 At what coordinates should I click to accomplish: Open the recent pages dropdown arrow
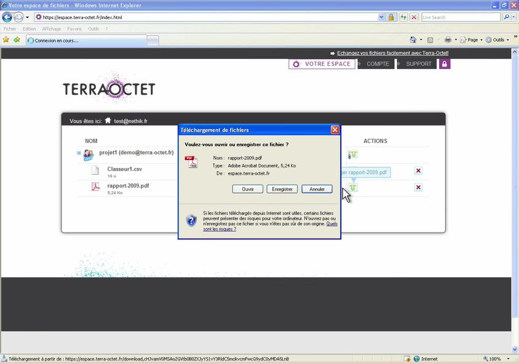(x=28, y=17)
